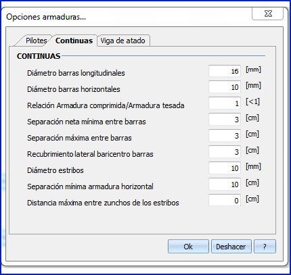Select the Continuas tab
This screenshot has height=275, width=291.
[x=74, y=41]
